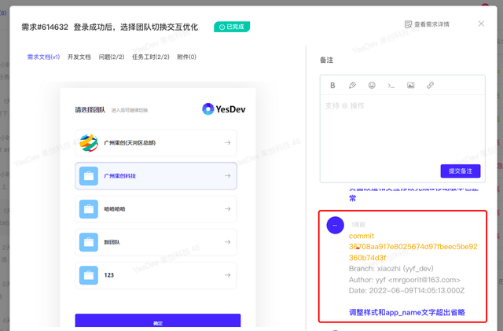This screenshot has height=331, width=503.
Task: Switch to the 开发文档 tab
Action: coord(79,57)
